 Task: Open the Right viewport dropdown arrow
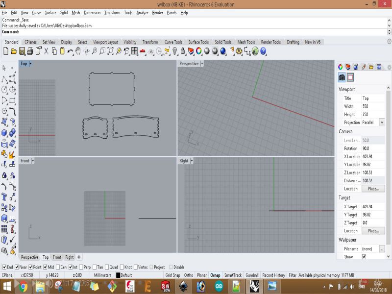(x=192, y=161)
